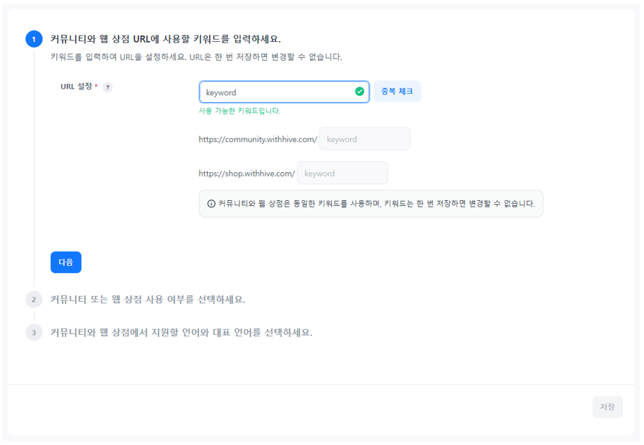Click the https://community.withhive.com/ prefix text
Image resolution: width=644 pixels, height=445 pixels.
tap(257, 140)
